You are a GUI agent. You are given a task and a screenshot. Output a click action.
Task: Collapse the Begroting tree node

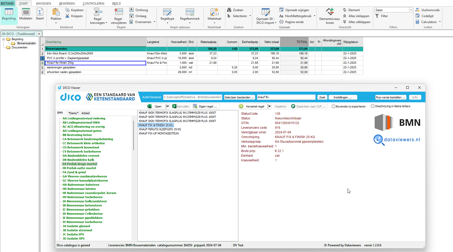pyautogui.click(x=4, y=39)
